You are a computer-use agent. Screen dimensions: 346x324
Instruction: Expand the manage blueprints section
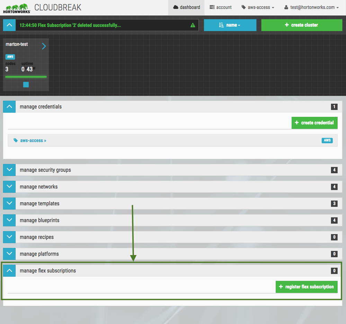click(x=9, y=220)
